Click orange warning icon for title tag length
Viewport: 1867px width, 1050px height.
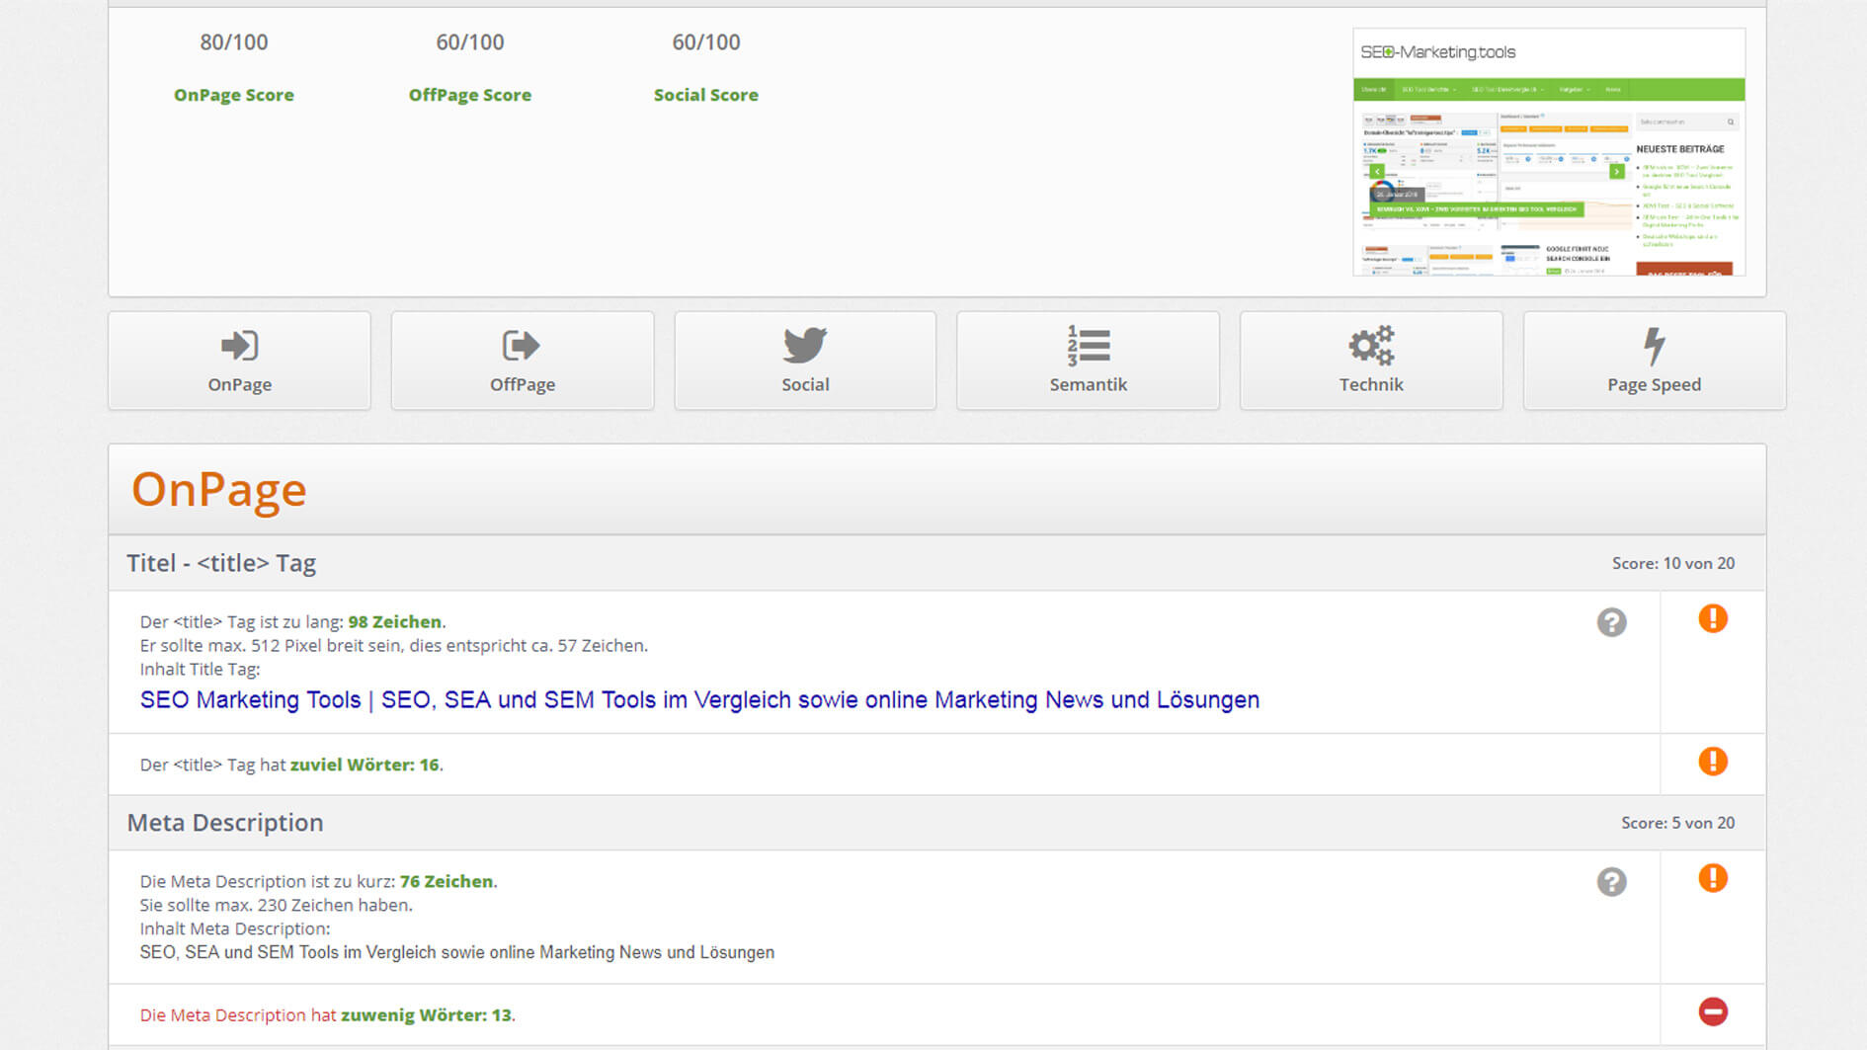(x=1712, y=619)
